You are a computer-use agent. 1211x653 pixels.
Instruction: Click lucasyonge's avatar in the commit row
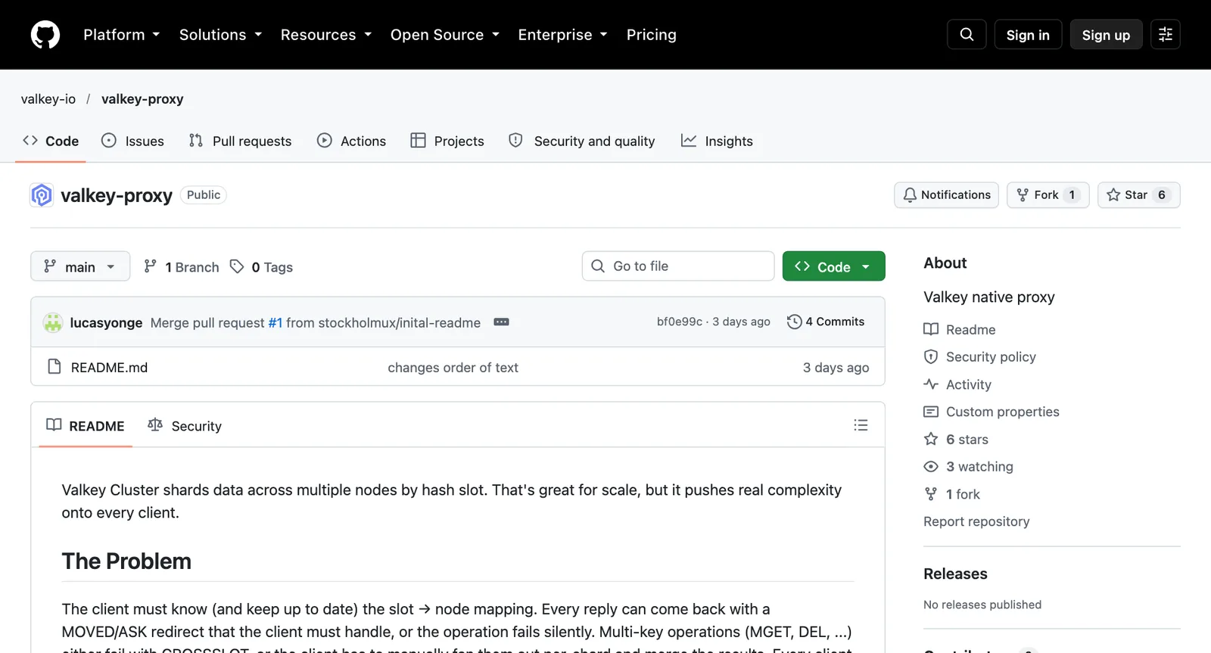(53, 322)
